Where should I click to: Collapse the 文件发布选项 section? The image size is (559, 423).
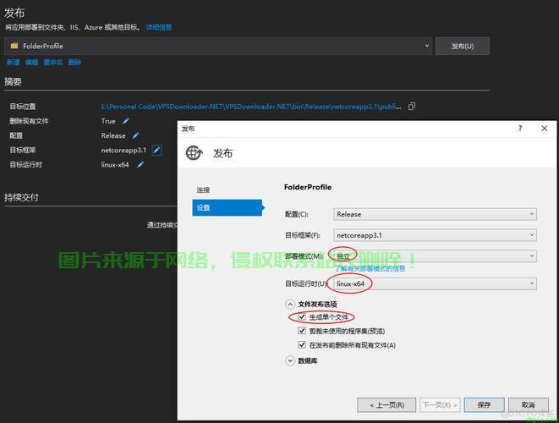(x=291, y=304)
